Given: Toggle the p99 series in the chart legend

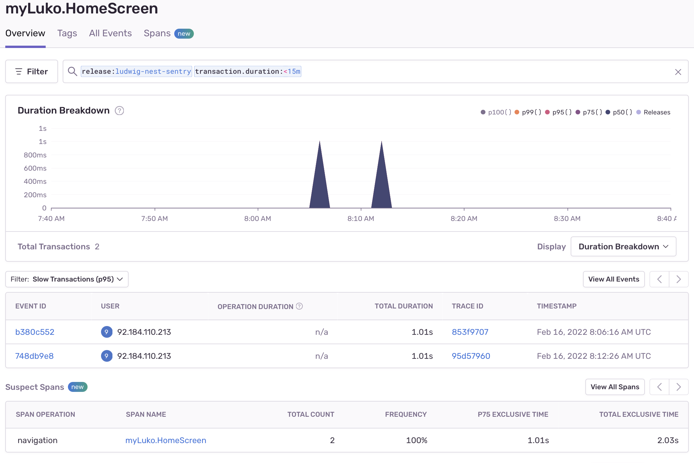Looking at the screenshot, I should pyautogui.click(x=528, y=112).
